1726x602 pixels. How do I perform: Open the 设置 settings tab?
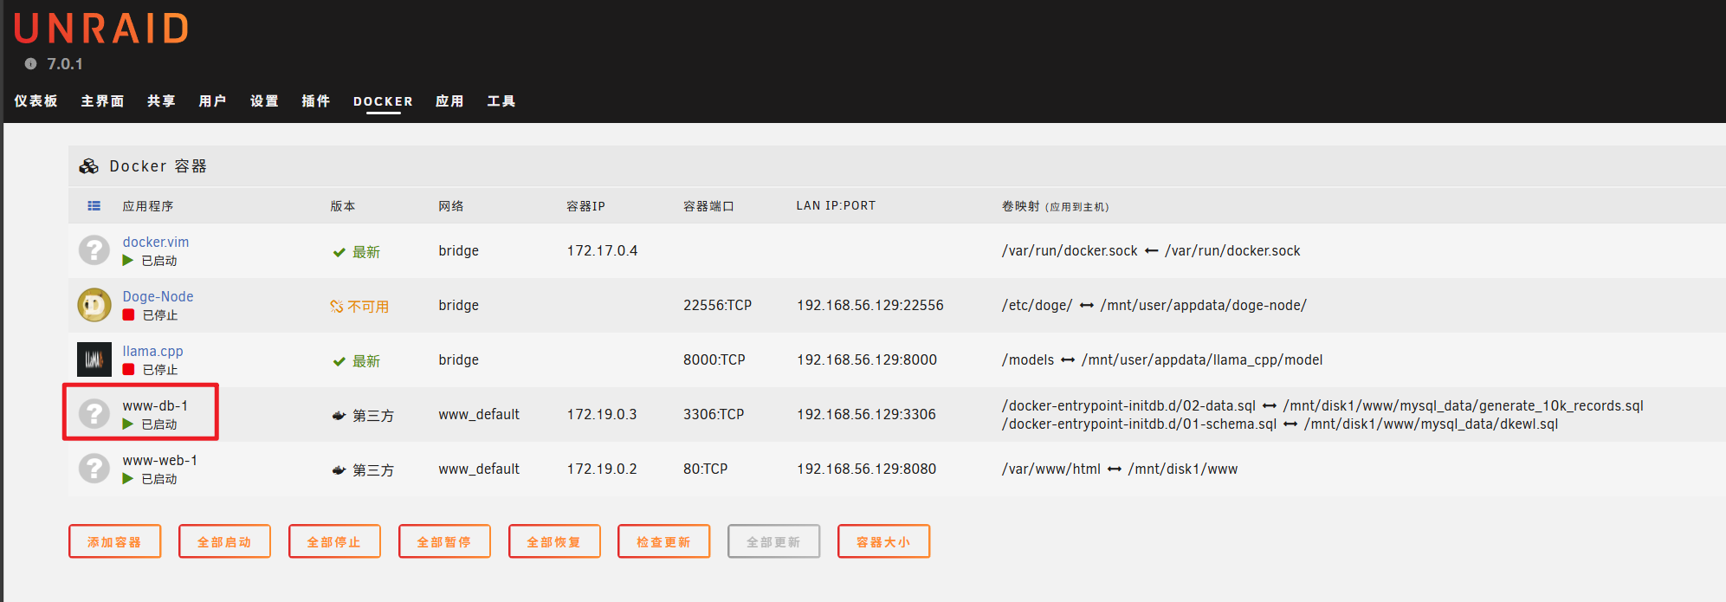[x=264, y=101]
